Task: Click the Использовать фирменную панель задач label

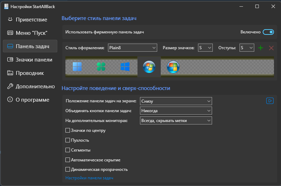Action: 104,32
